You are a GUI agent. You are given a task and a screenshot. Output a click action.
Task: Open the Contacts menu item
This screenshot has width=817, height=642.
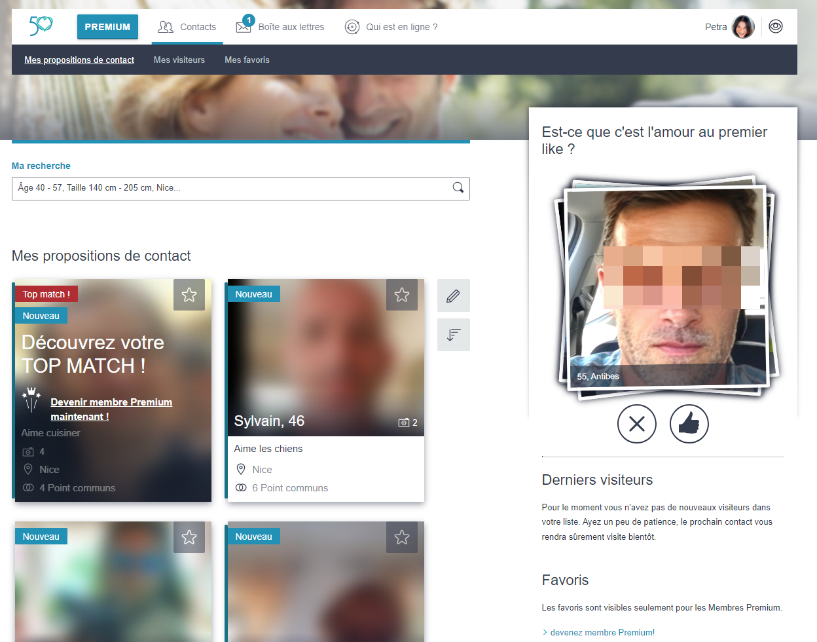tap(187, 27)
